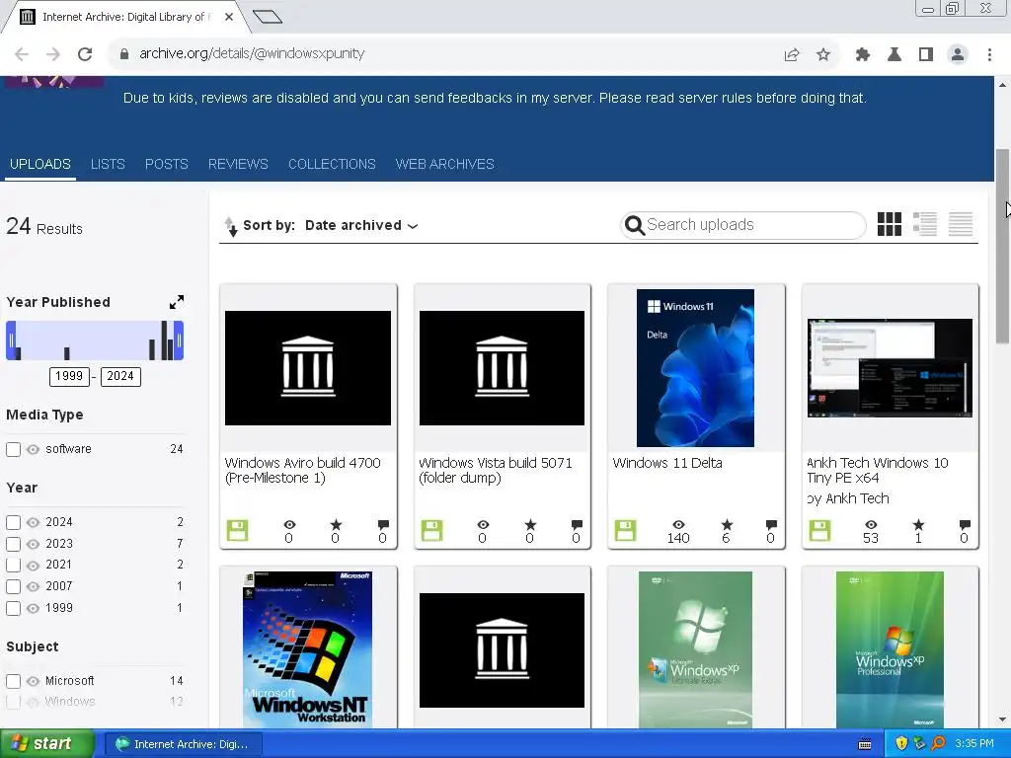Select Internet Archive taskbar button
This screenshot has width=1011, height=758.
[x=184, y=744]
